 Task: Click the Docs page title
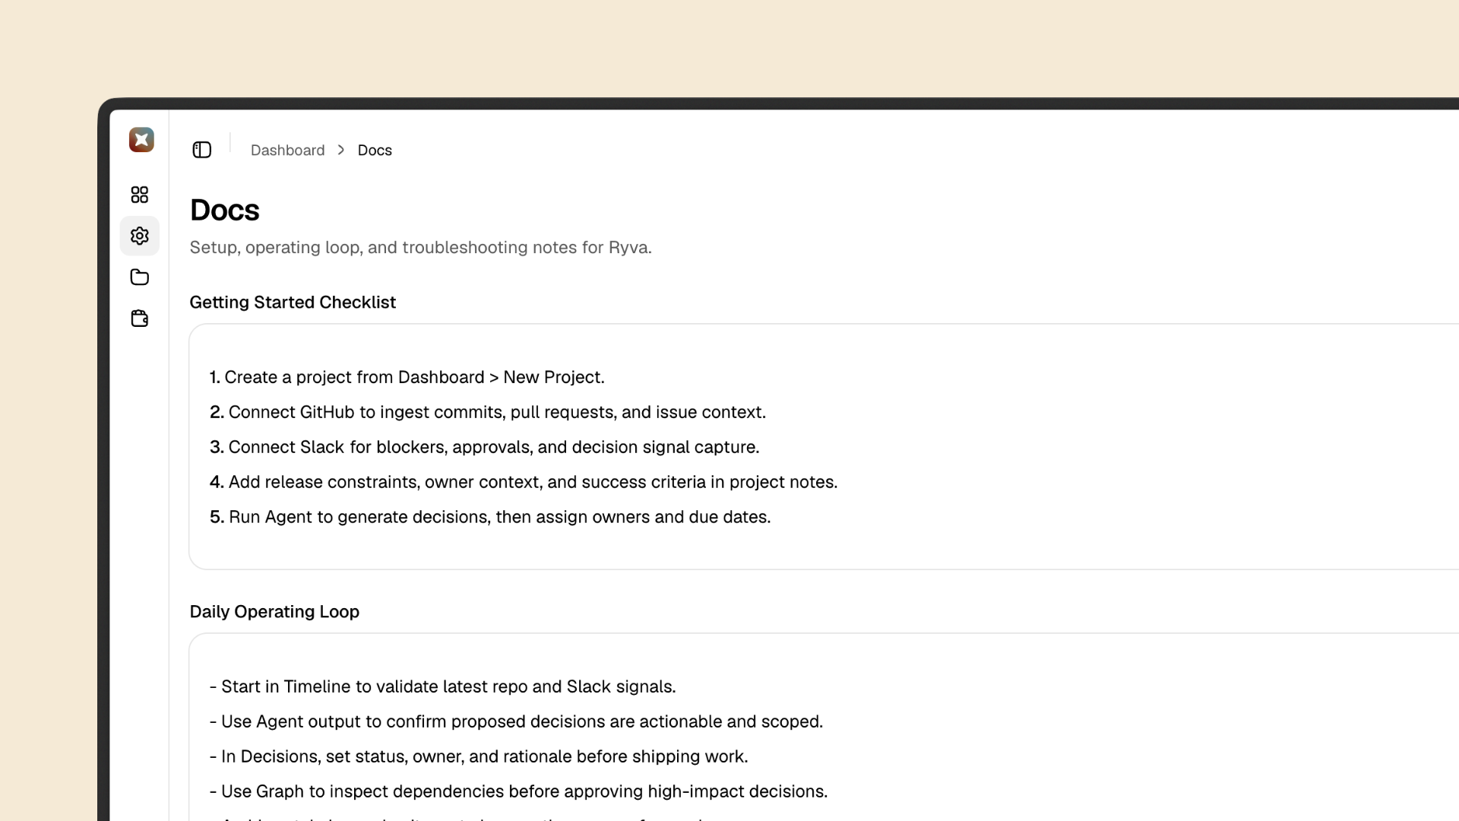(224, 211)
